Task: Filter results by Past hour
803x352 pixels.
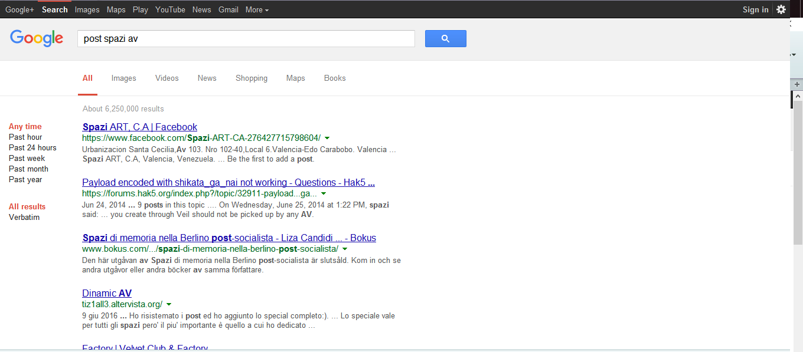Action: [25, 137]
